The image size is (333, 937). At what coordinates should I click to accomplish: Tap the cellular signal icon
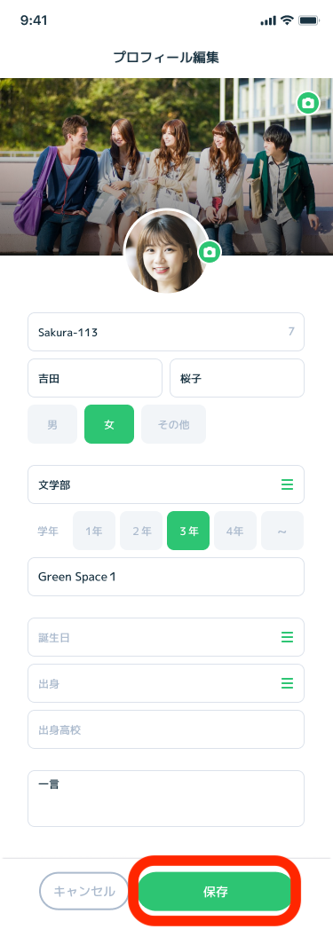268,21
